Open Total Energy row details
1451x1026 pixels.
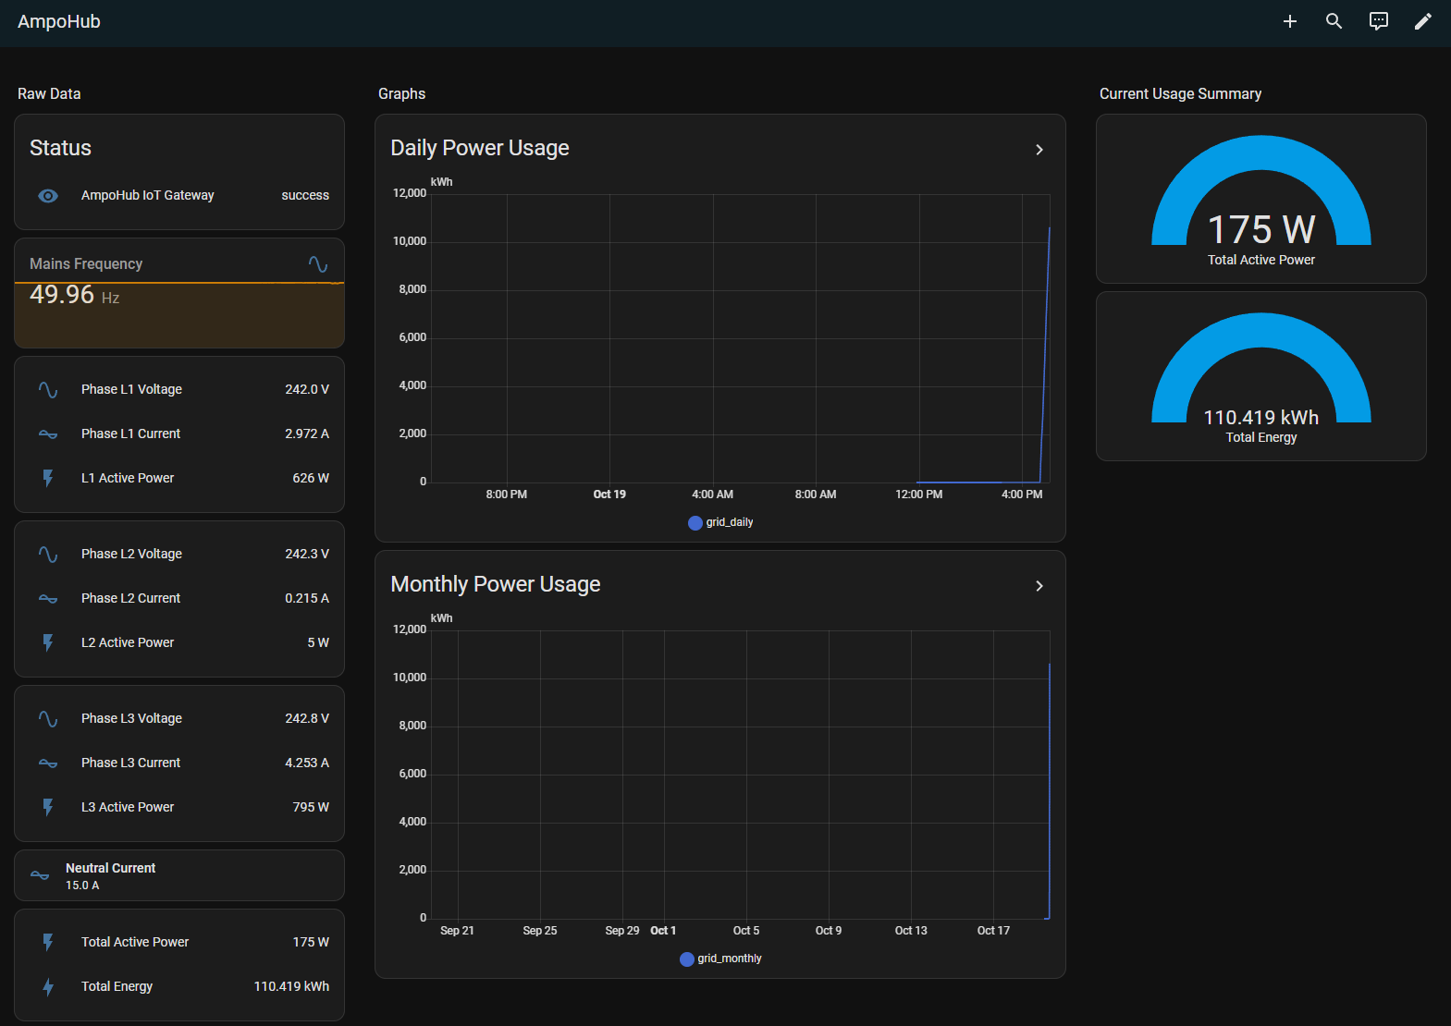(179, 987)
